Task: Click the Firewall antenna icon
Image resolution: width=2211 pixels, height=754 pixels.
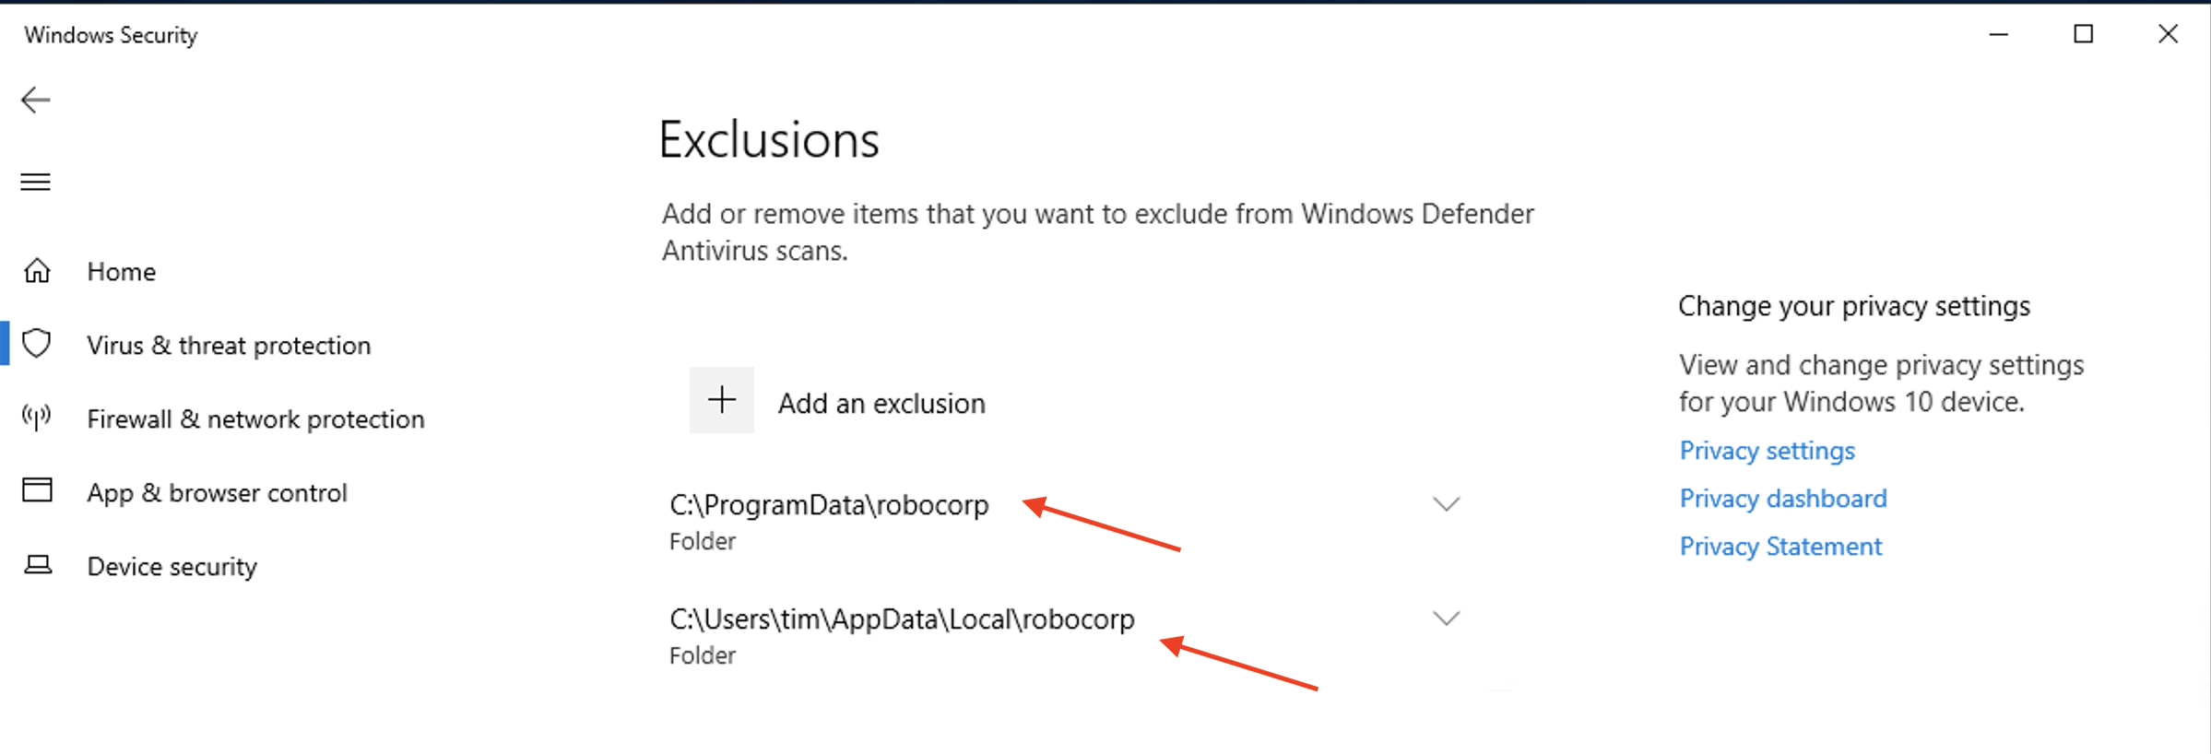Action: click(37, 418)
